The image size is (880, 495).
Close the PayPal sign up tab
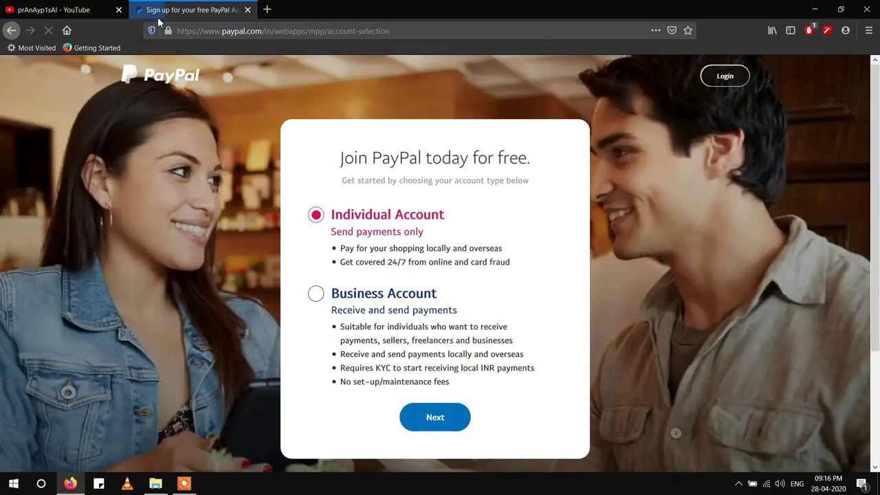point(247,10)
